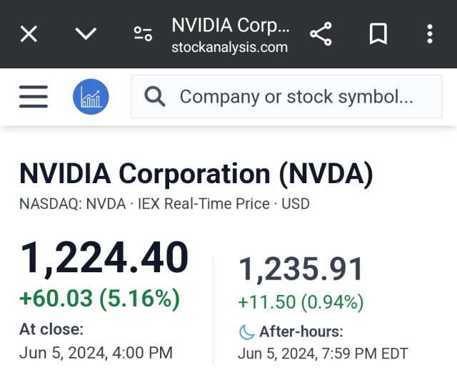Tap the +11.50 (0.94%) after-hours change
This screenshot has height=382, width=457.
tap(301, 302)
